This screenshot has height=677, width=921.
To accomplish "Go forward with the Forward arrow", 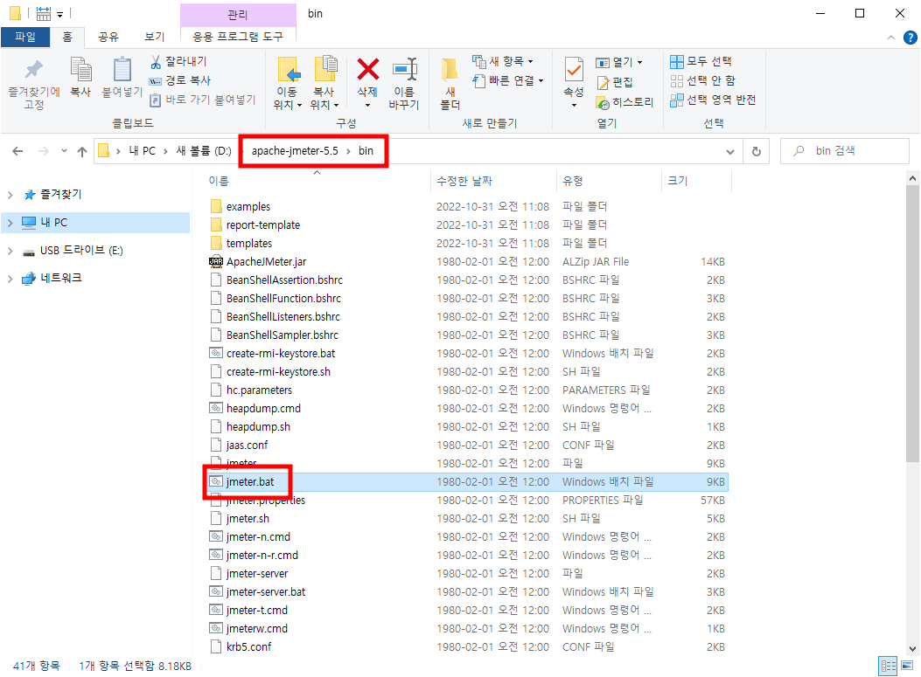I will coord(44,151).
